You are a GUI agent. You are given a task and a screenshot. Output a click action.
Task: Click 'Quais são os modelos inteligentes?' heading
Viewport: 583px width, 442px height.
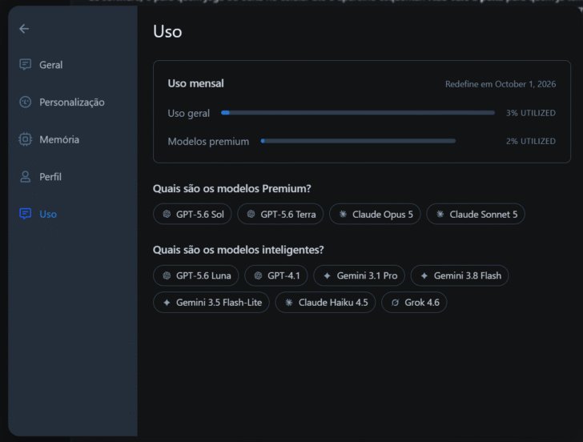coord(239,250)
